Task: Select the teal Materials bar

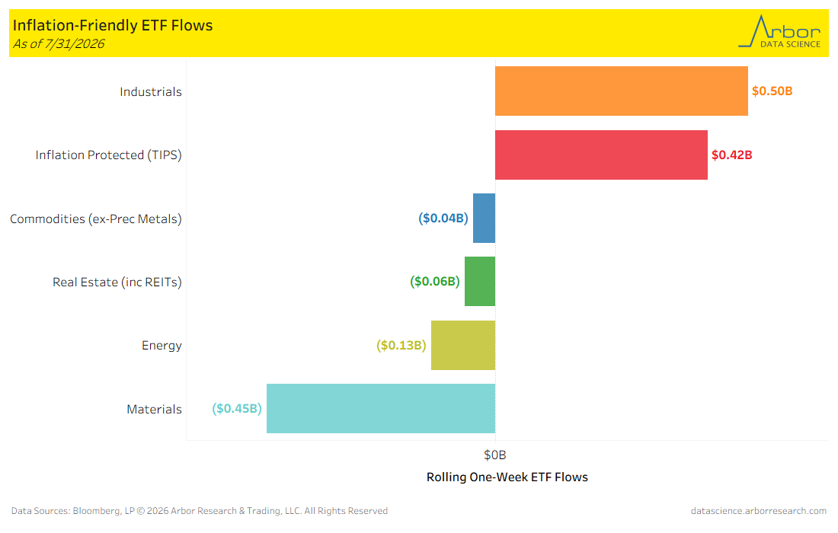Action: coord(381,409)
